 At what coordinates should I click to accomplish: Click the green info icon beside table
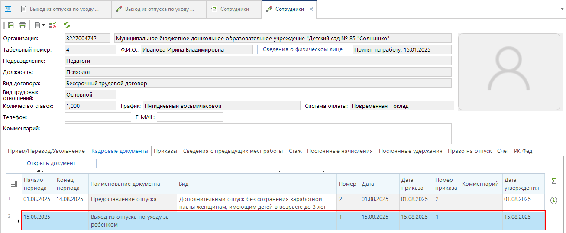tap(553, 200)
